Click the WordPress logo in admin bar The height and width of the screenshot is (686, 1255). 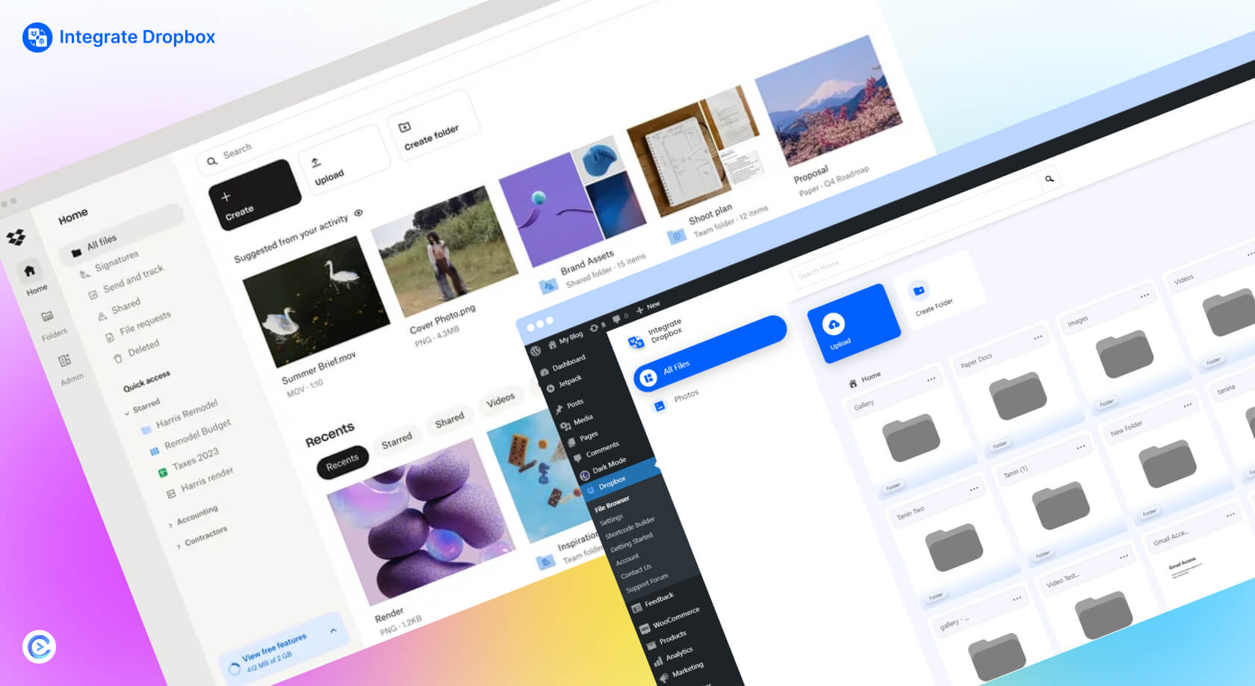pyautogui.click(x=535, y=350)
